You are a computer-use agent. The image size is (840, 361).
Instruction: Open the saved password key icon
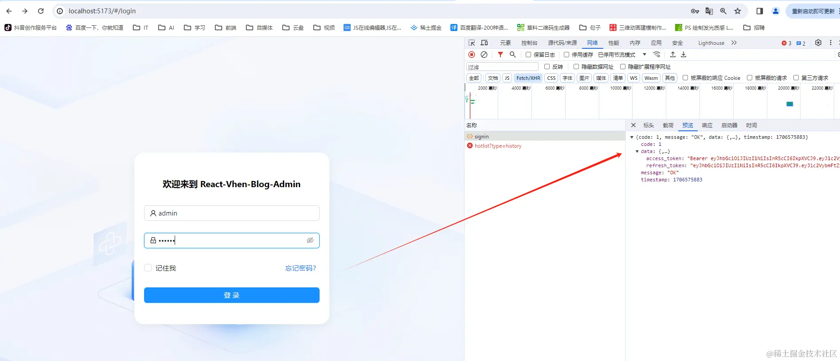click(695, 11)
